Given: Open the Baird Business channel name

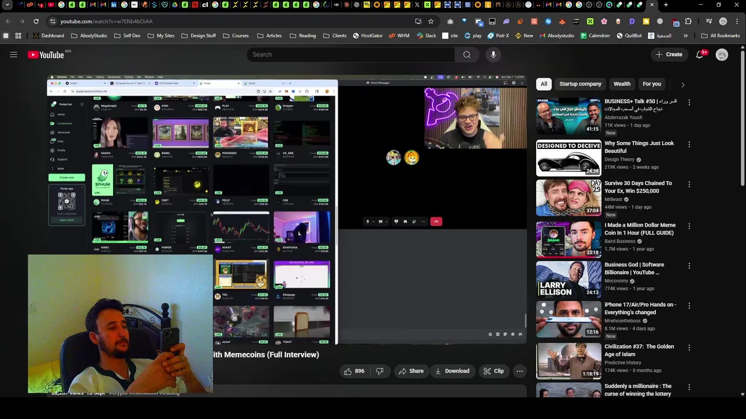Looking at the screenshot, I should point(620,241).
